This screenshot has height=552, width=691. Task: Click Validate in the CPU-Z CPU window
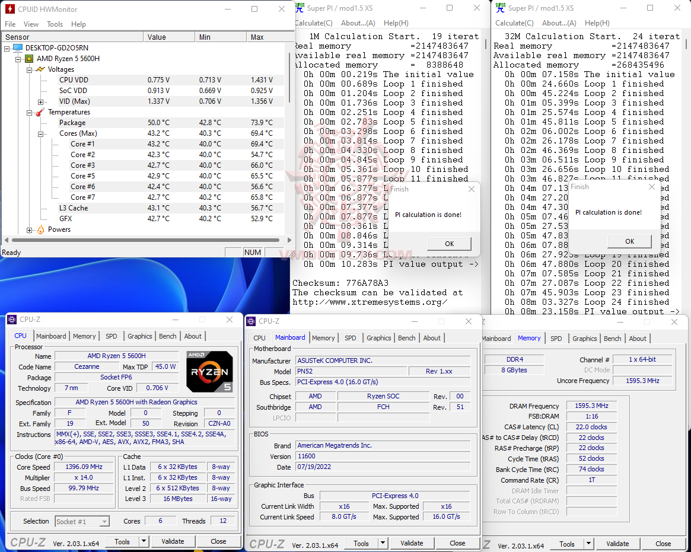pyautogui.click(x=173, y=541)
